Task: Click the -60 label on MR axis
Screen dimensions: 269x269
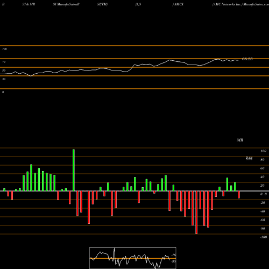Action: point(263,220)
